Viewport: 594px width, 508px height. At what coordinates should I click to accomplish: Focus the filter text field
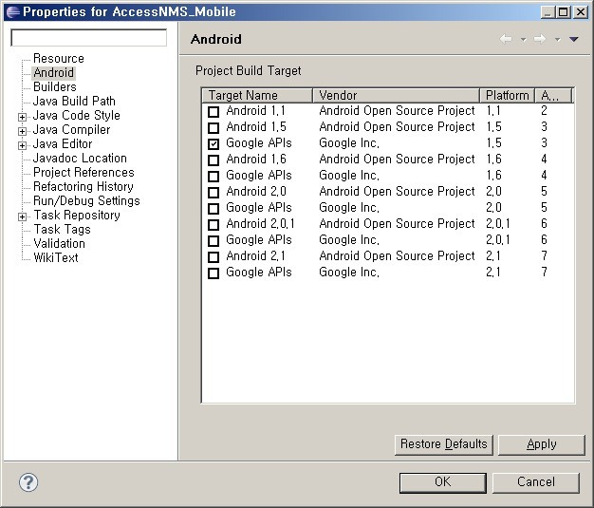tap(88, 38)
